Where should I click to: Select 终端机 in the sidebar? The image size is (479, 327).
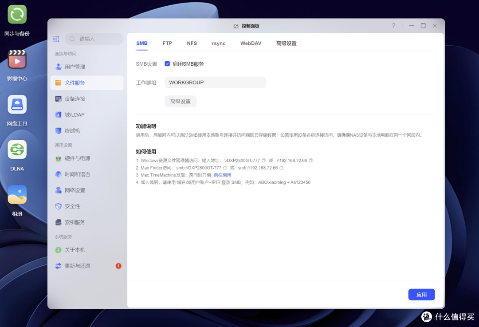(x=87, y=130)
